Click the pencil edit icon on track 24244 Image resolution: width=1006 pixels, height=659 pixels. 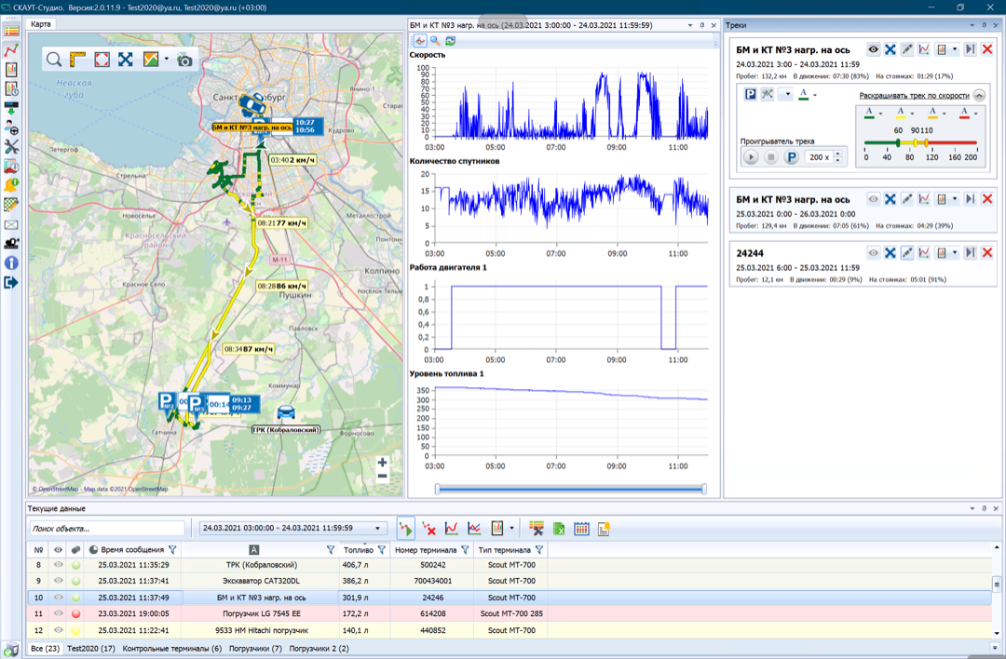coord(906,252)
